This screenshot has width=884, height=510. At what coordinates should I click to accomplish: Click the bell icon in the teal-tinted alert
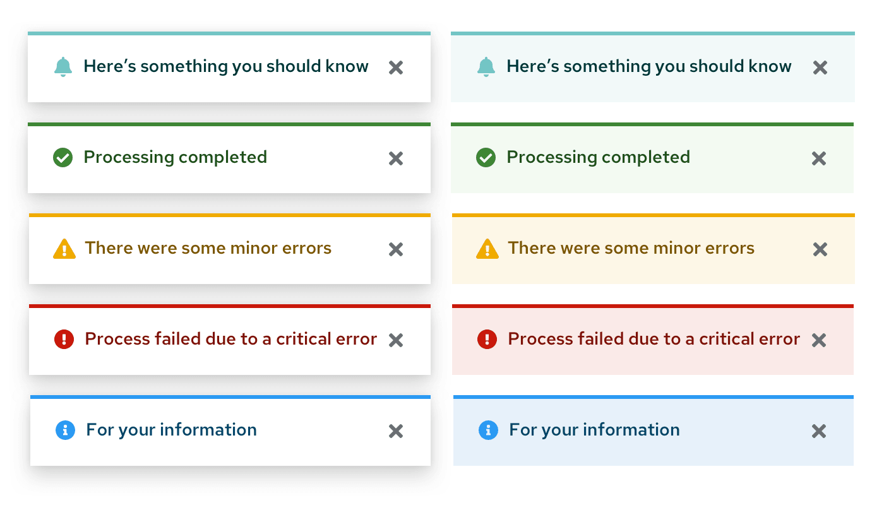(x=486, y=67)
